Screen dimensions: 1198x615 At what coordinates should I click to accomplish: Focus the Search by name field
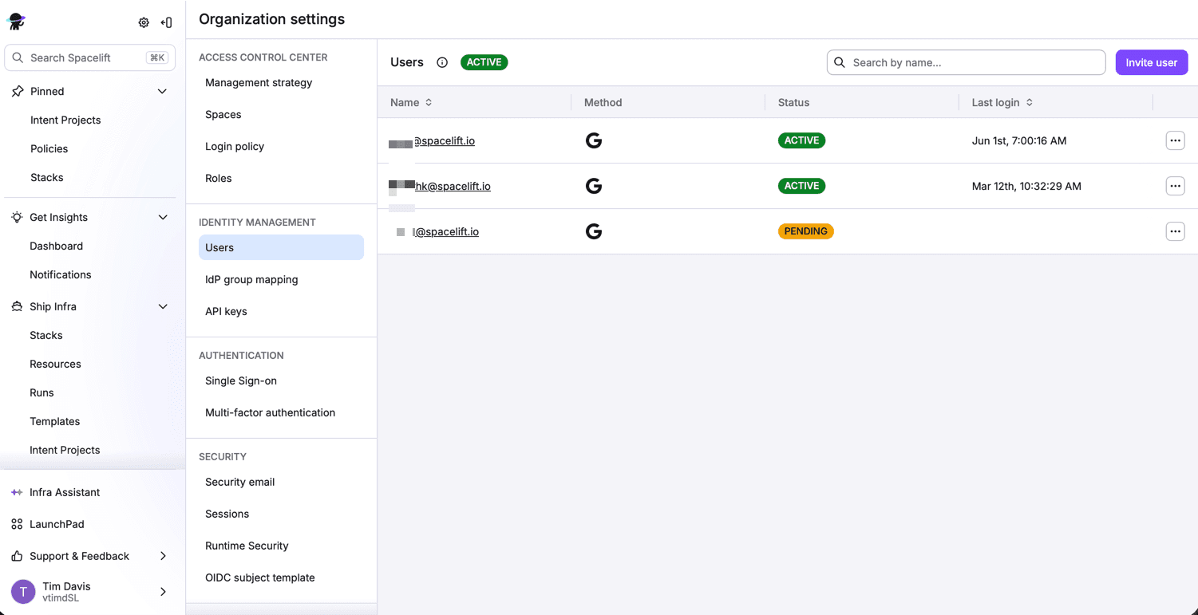point(966,62)
